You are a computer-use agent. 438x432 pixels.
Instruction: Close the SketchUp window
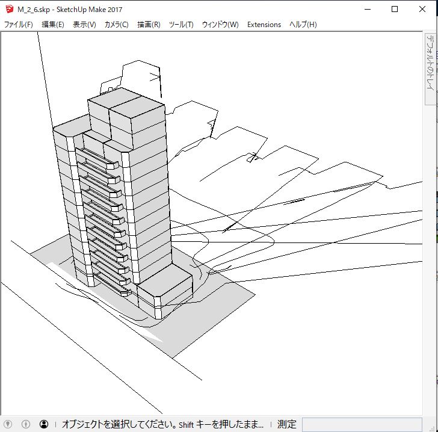click(x=422, y=9)
